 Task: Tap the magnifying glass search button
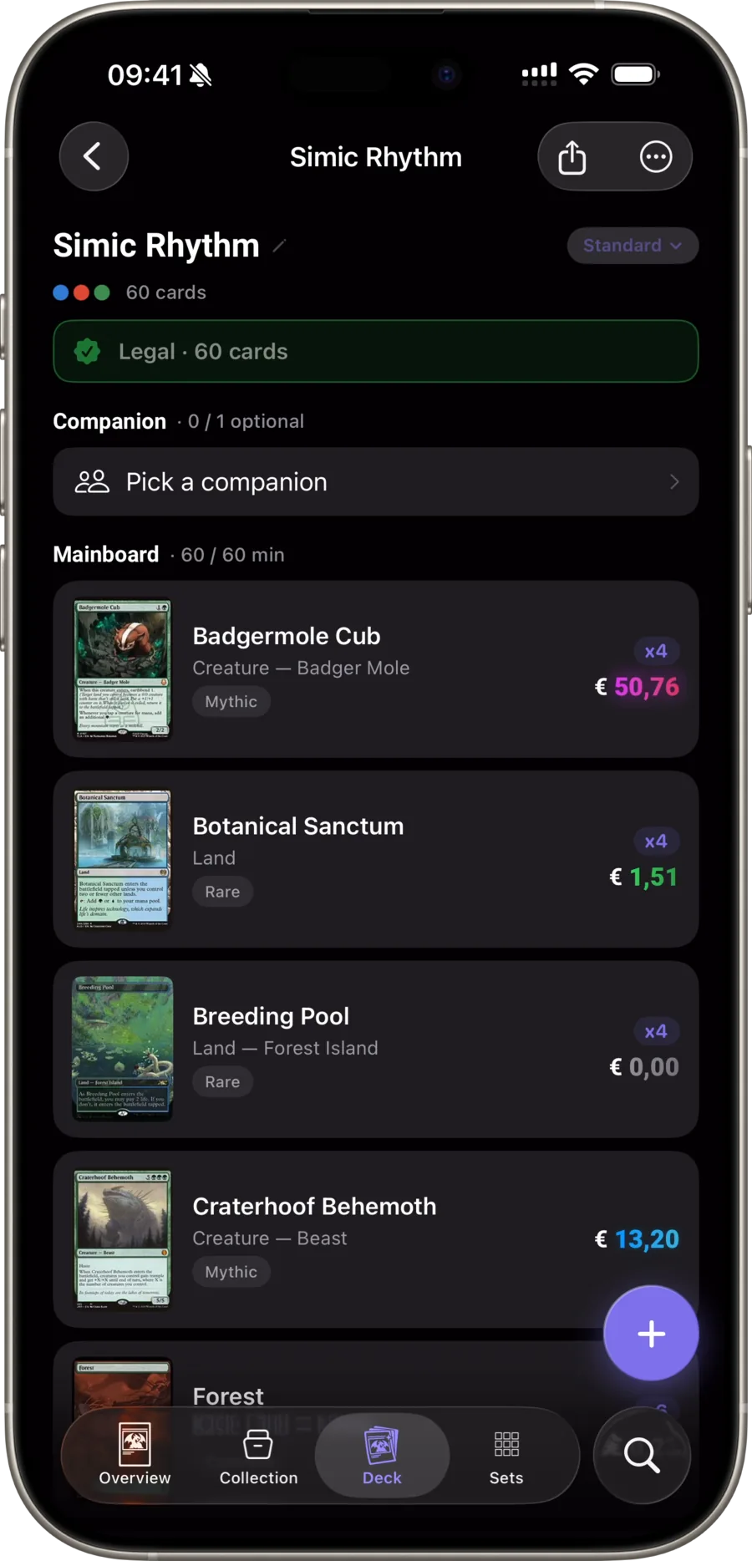(642, 1455)
